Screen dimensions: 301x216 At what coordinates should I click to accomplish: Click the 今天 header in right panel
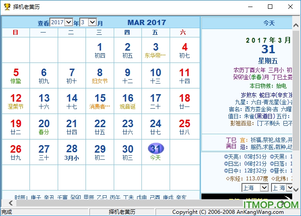[268, 23]
